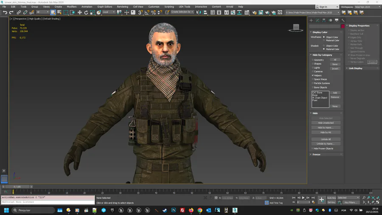Check the Geometry hide category box
The height and width of the screenshot is (215, 382).
tap(313, 60)
